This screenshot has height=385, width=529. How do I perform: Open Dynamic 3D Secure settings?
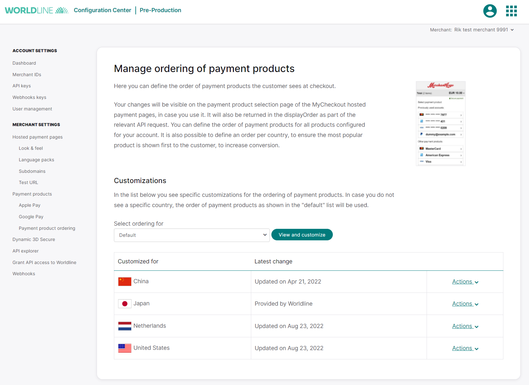33,239
